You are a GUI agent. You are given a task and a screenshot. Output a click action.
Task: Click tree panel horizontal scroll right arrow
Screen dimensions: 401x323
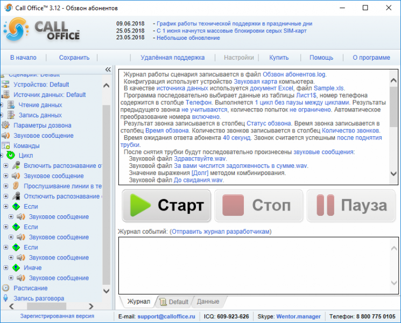pyautogui.click(x=91, y=306)
